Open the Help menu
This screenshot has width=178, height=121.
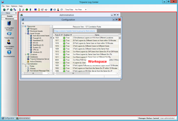[x=21, y=6]
